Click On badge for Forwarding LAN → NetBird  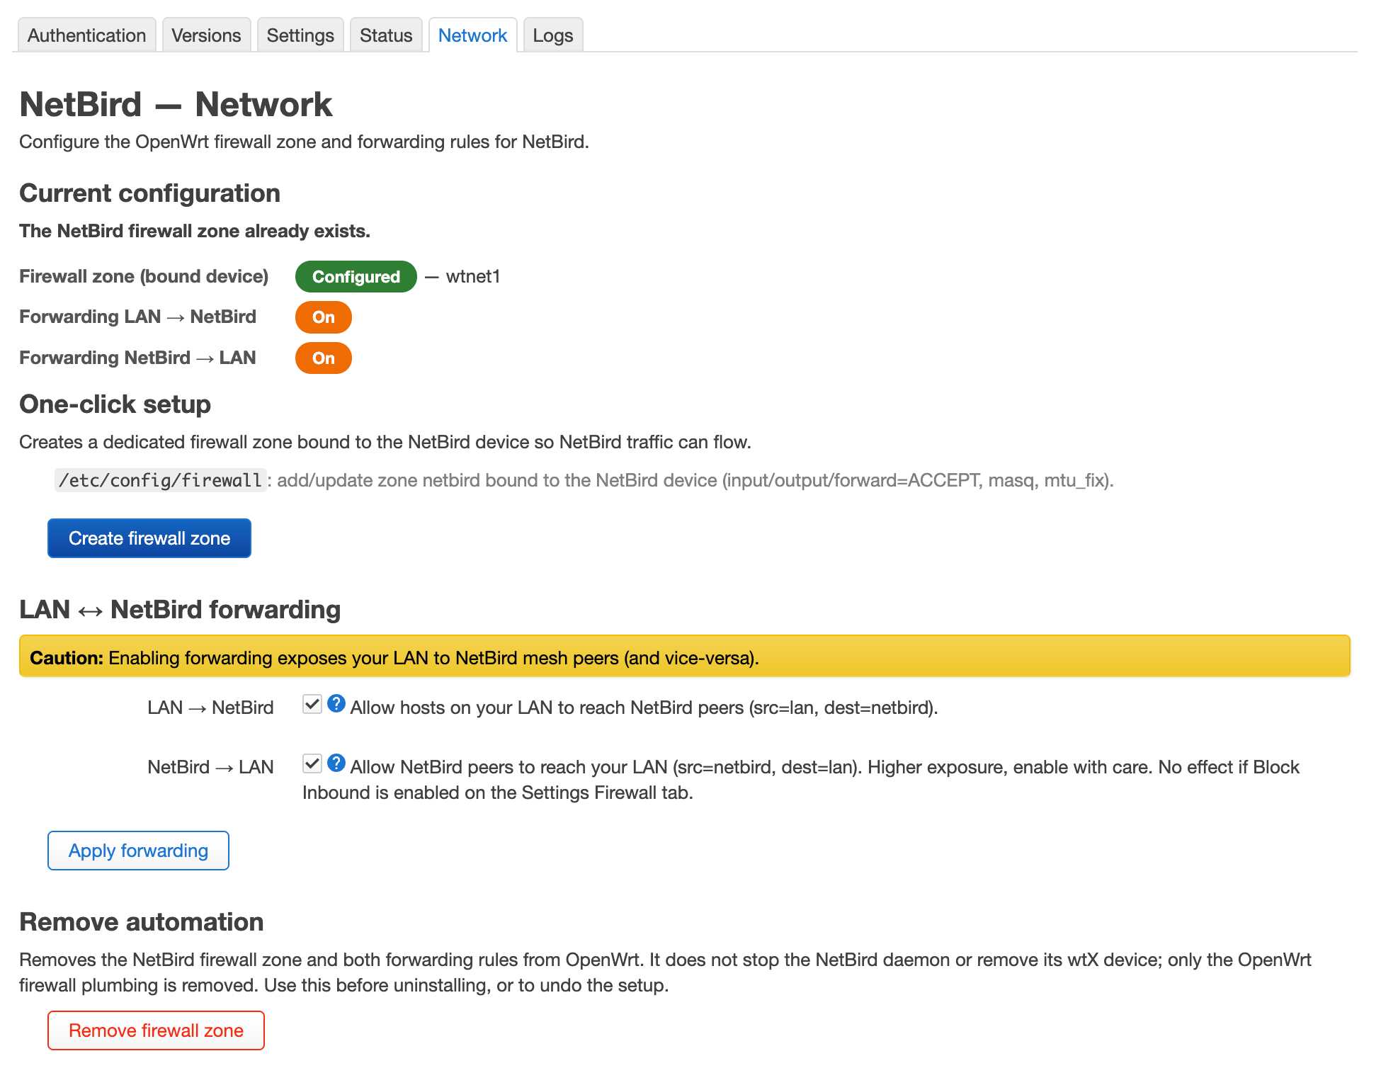[x=324, y=317]
